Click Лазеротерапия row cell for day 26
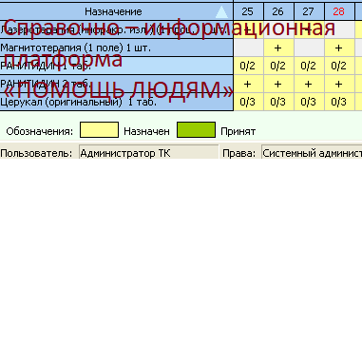This screenshot has height=345, width=362. pos(277,29)
